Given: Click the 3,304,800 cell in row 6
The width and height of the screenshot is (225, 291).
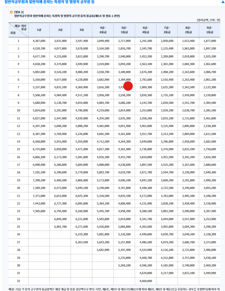Looking at the screenshot, I should pyautogui.click(x=124, y=80).
